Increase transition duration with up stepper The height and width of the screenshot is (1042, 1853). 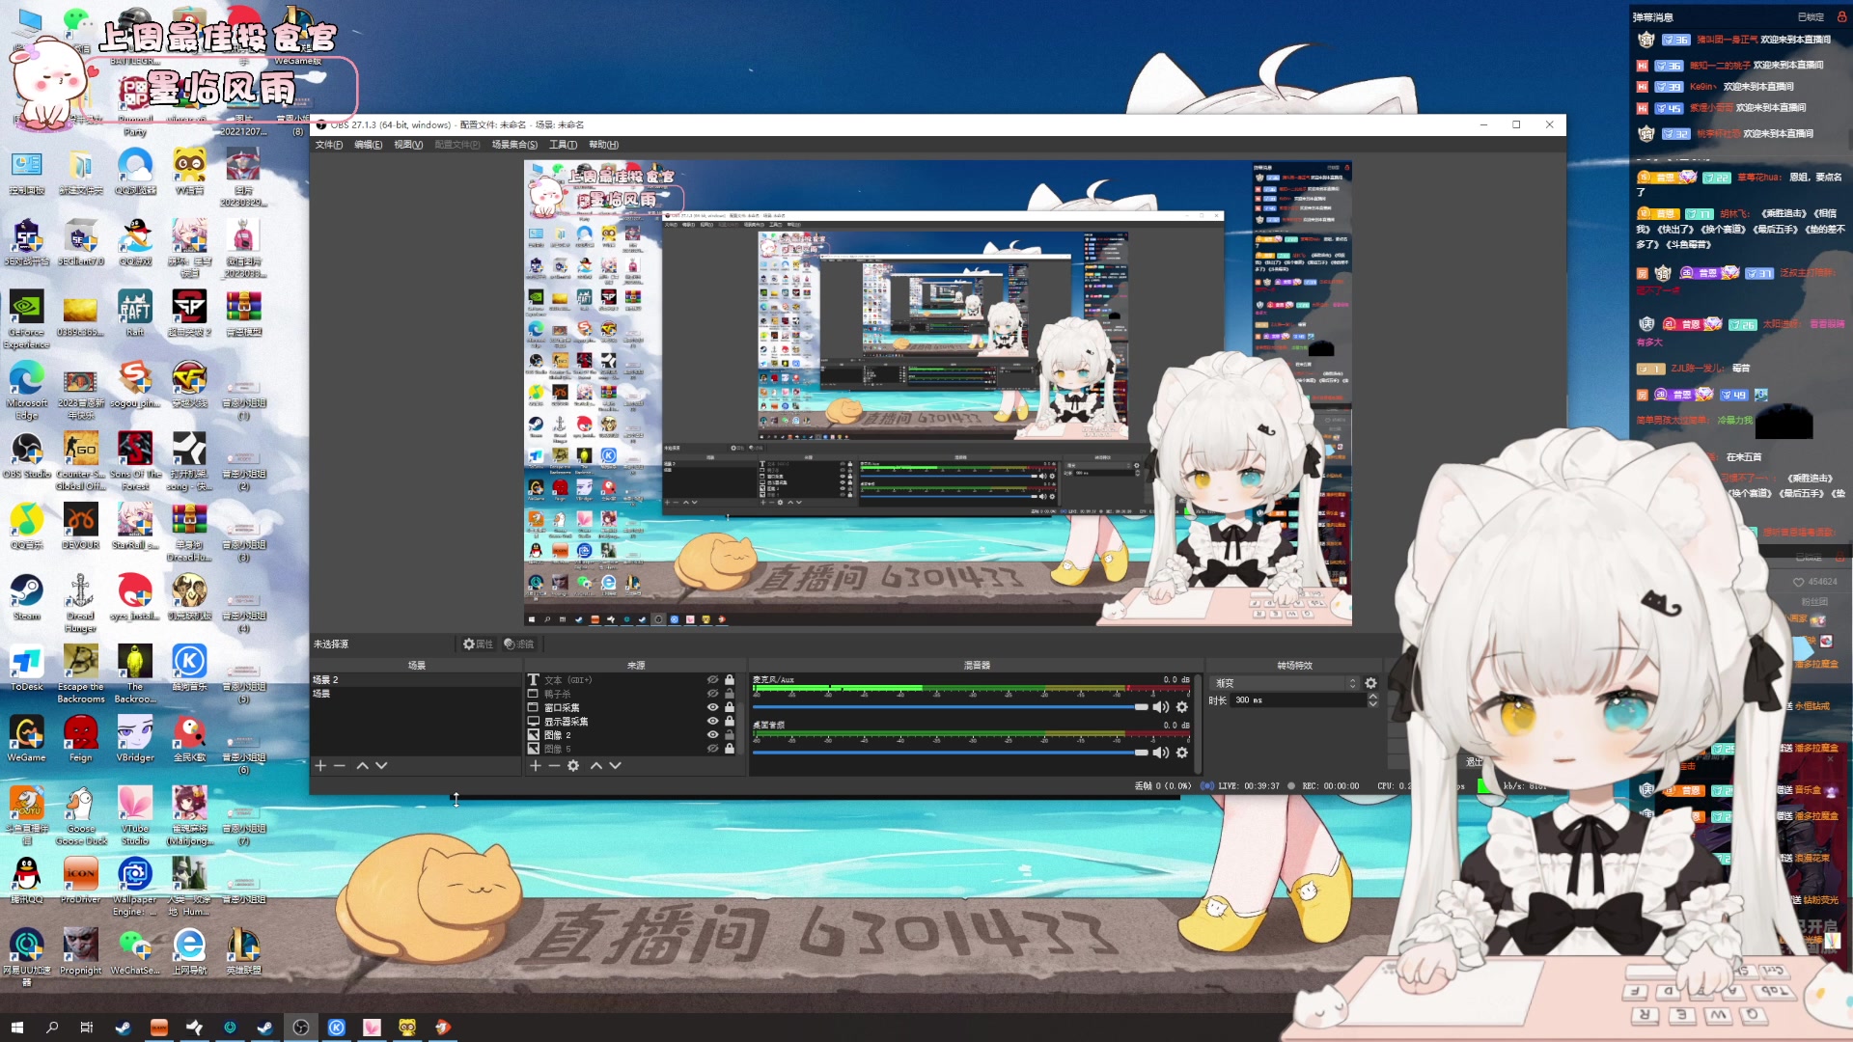pos(1373,697)
